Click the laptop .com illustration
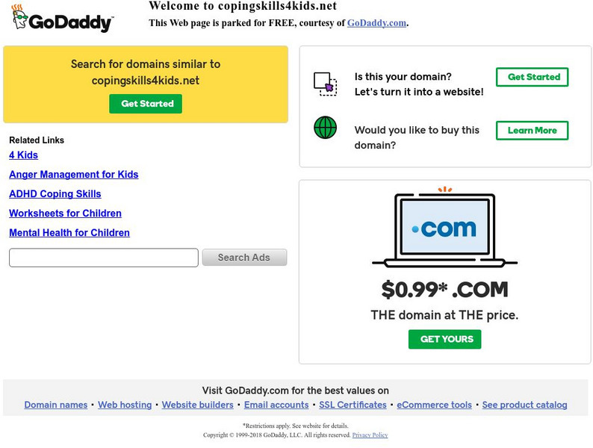 (444, 229)
